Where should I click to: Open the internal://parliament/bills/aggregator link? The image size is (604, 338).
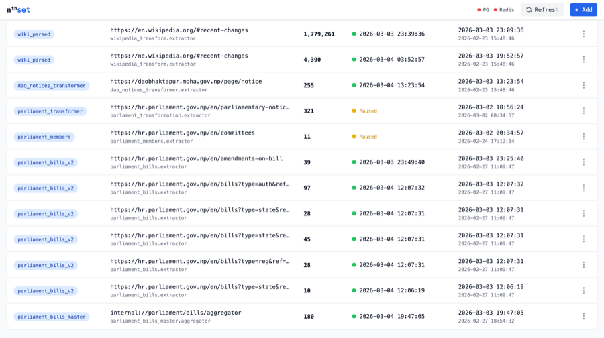(175, 312)
